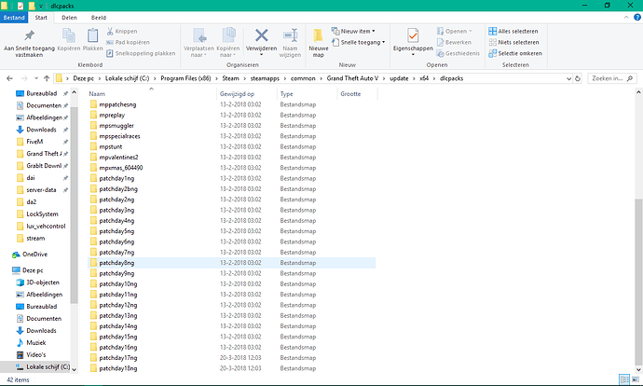This screenshot has width=643, height=386.
Task: Open Eigenschappen properties icon
Action: (x=413, y=35)
